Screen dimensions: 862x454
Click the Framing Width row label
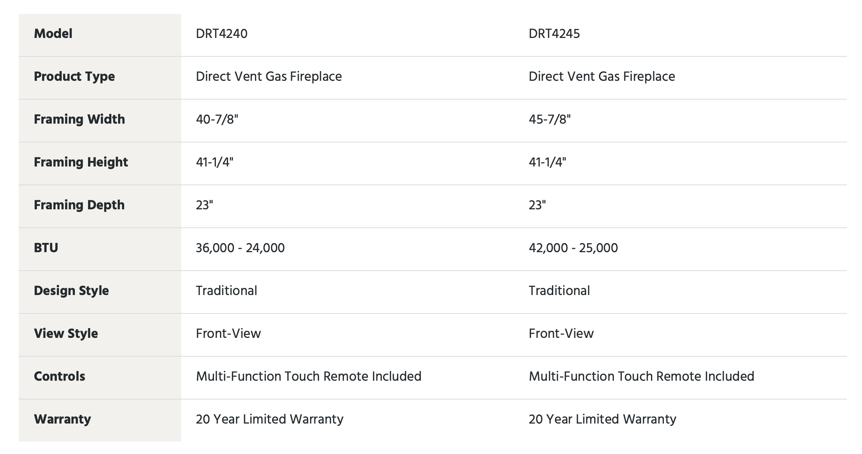tap(79, 120)
